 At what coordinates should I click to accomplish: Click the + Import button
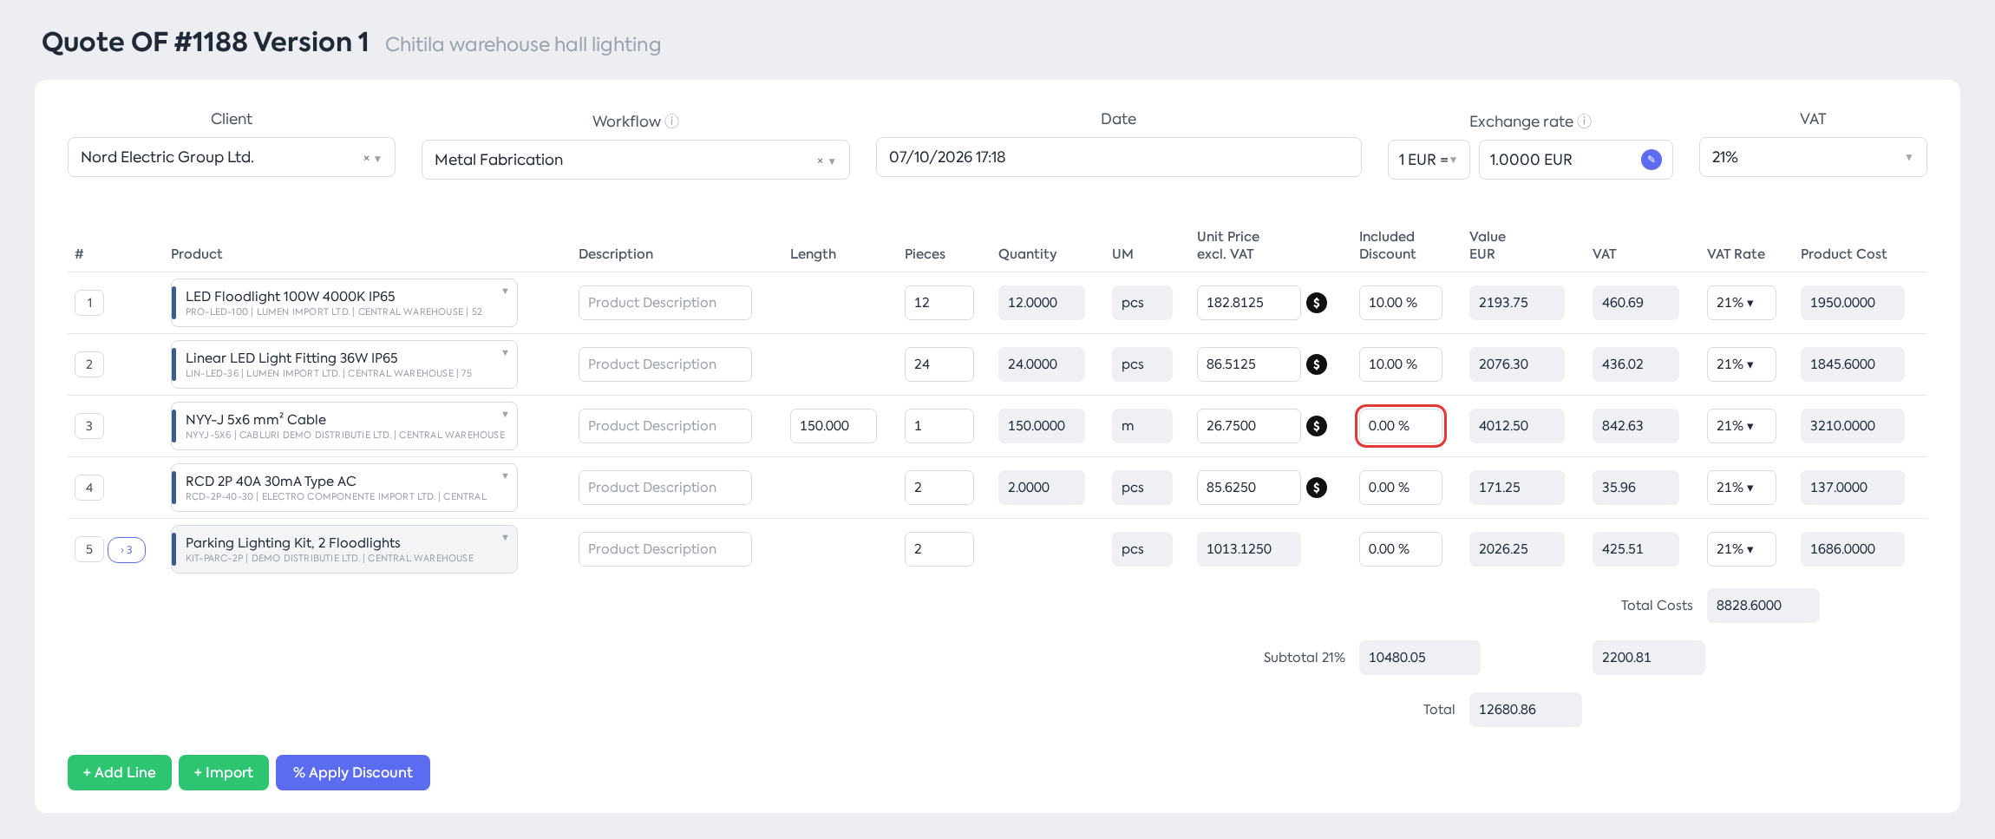[224, 773]
